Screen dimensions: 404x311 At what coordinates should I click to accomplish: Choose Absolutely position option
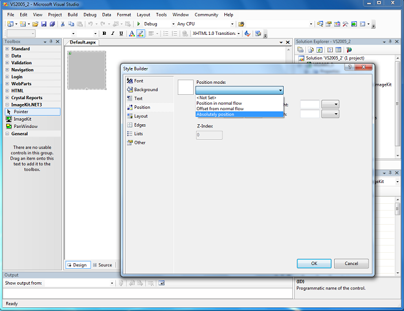point(240,114)
